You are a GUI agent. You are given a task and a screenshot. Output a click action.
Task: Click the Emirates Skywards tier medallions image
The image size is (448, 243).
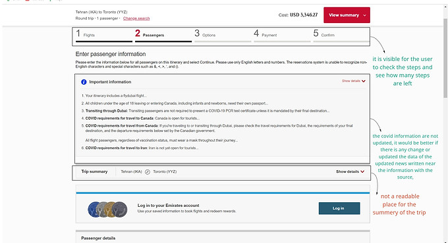tap(107, 210)
